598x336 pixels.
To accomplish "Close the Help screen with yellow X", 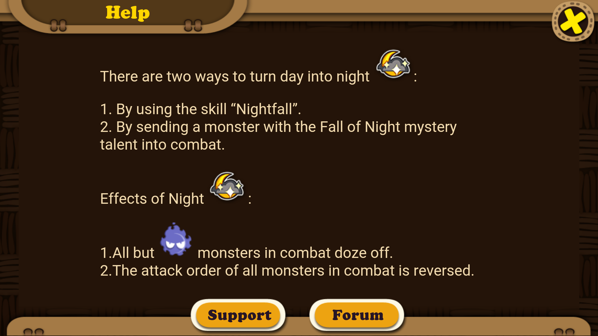I will click(573, 22).
